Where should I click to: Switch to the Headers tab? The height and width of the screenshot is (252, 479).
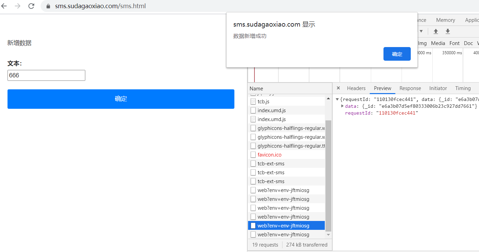(356, 88)
